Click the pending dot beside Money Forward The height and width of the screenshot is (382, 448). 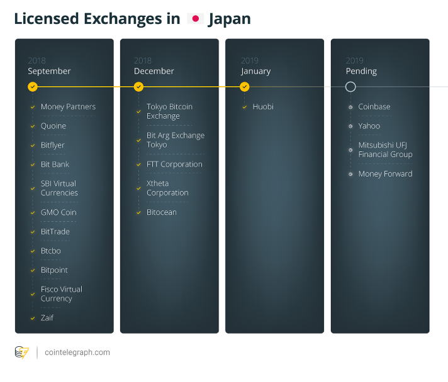pyautogui.click(x=350, y=174)
